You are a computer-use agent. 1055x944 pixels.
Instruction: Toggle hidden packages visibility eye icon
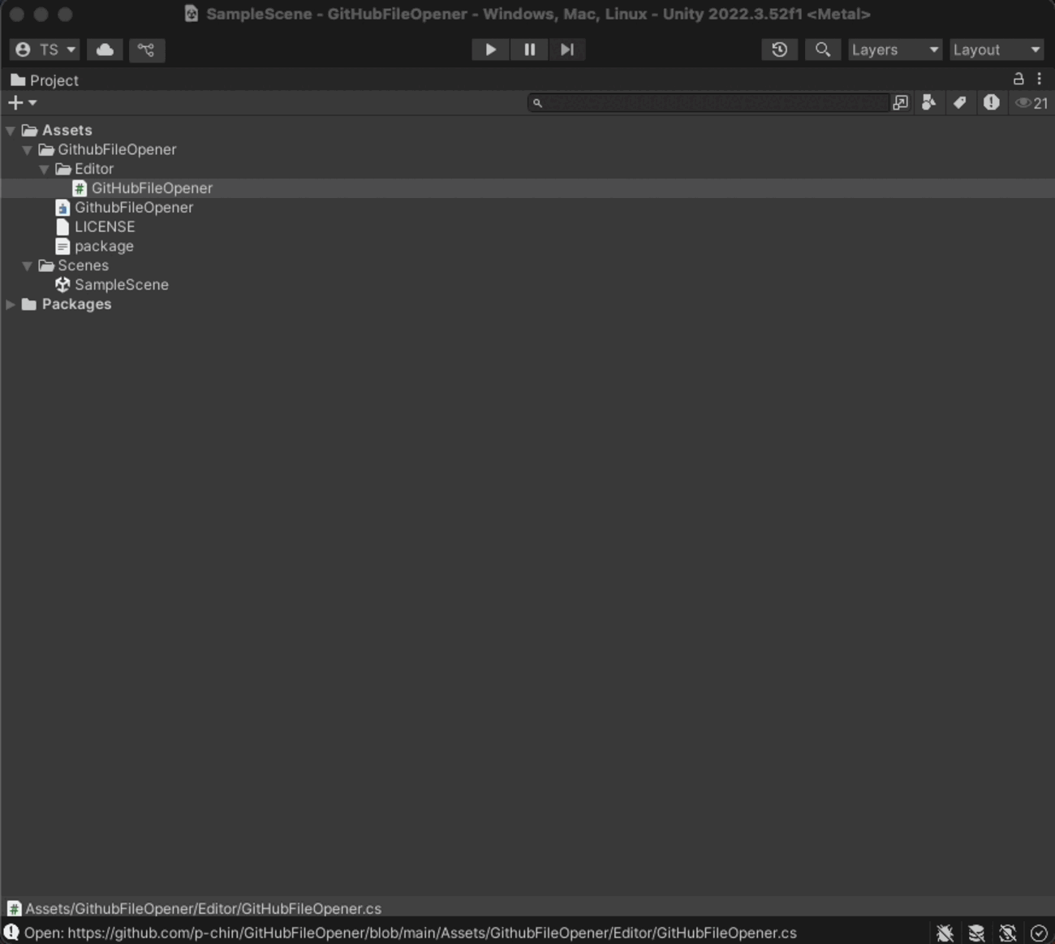tap(1031, 103)
